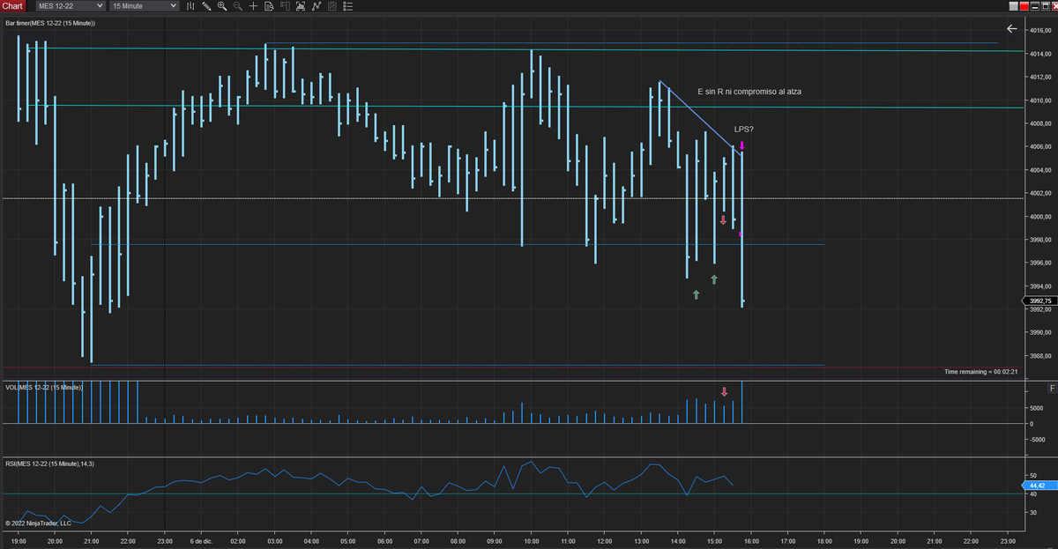Open the indicators icon in toolbar
The height and width of the screenshot is (549, 1058).
tap(301, 6)
